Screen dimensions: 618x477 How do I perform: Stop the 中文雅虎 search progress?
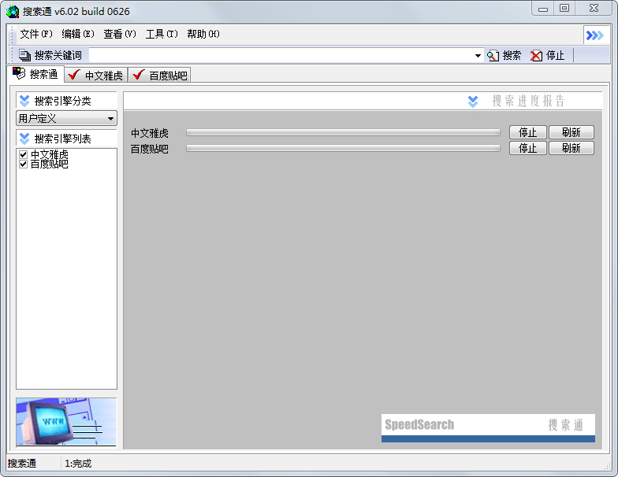pos(528,132)
